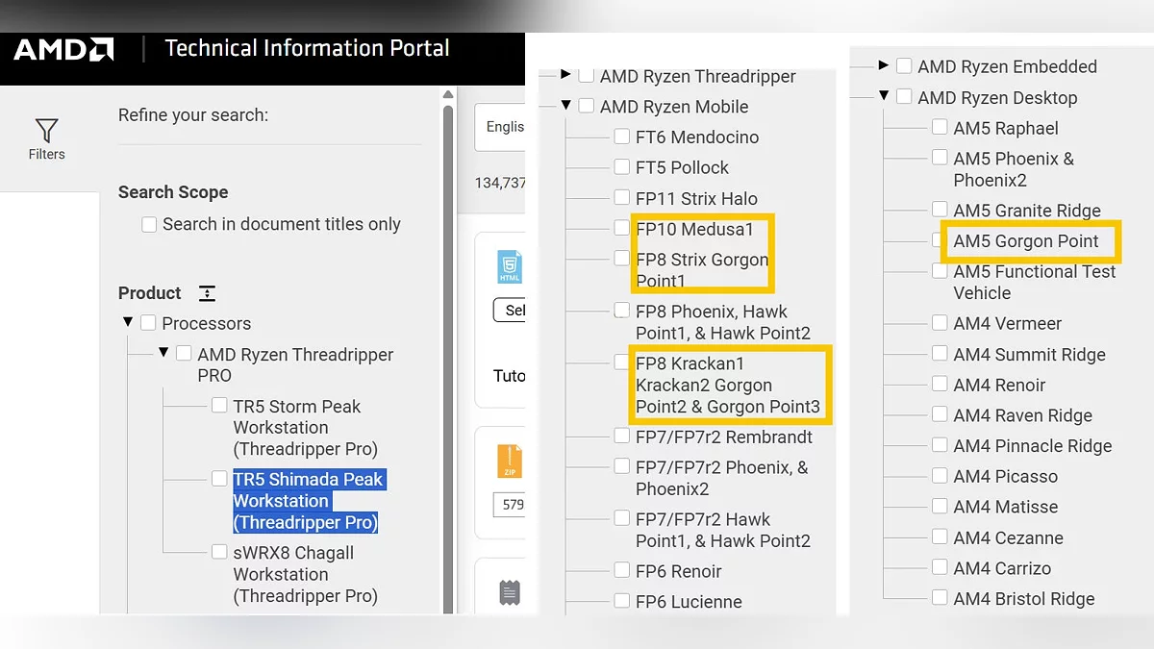Check the AMD Ryzen Desktop box
1154x649 pixels.
pyautogui.click(x=904, y=97)
